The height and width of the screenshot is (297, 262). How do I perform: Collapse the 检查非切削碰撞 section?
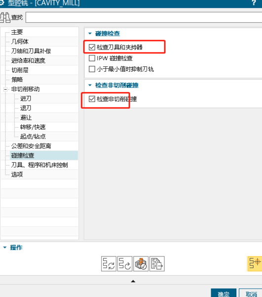coord(90,85)
